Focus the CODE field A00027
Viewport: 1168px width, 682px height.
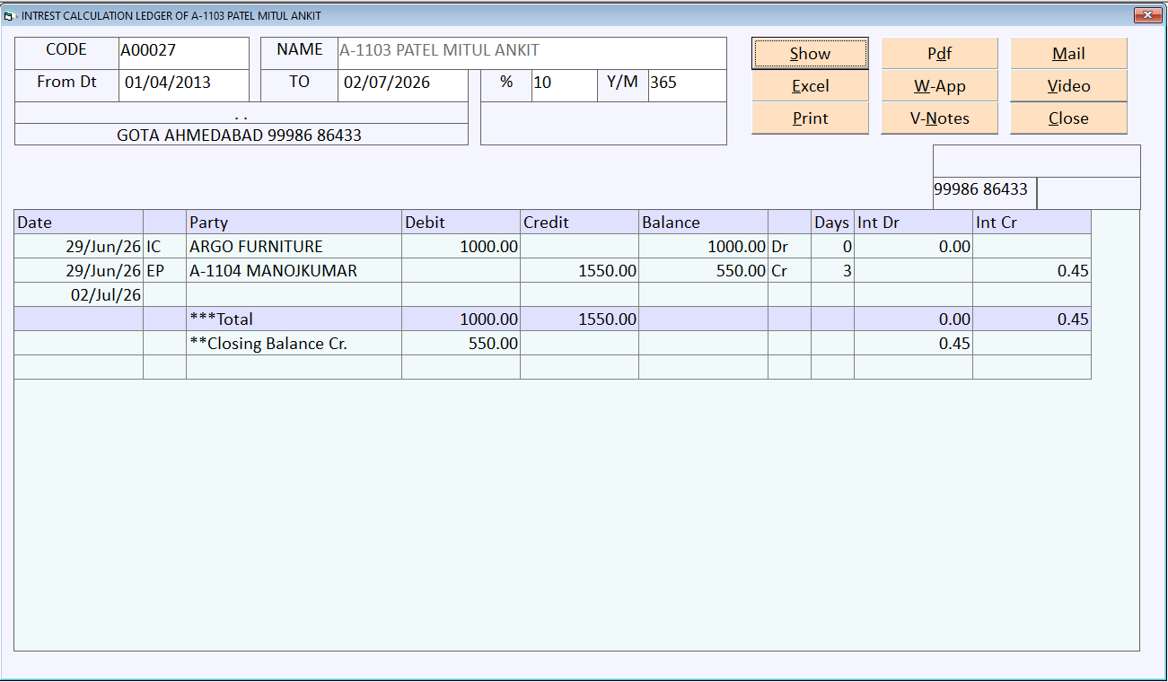click(x=183, y=51)
